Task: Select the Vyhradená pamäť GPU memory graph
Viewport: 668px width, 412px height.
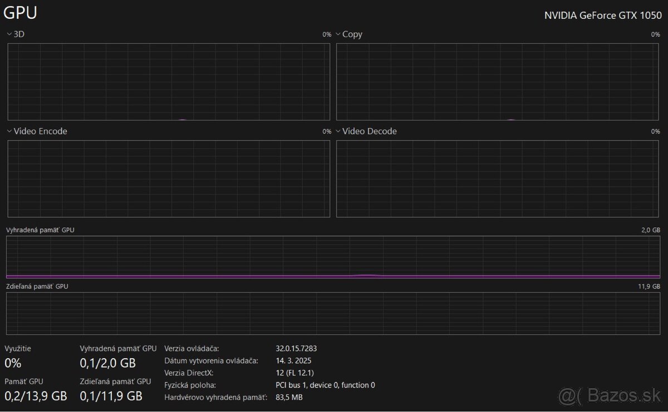Action: (333, 257)
